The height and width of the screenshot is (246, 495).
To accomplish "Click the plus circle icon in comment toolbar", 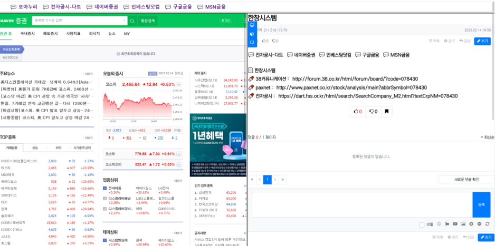I will [471, 224].
